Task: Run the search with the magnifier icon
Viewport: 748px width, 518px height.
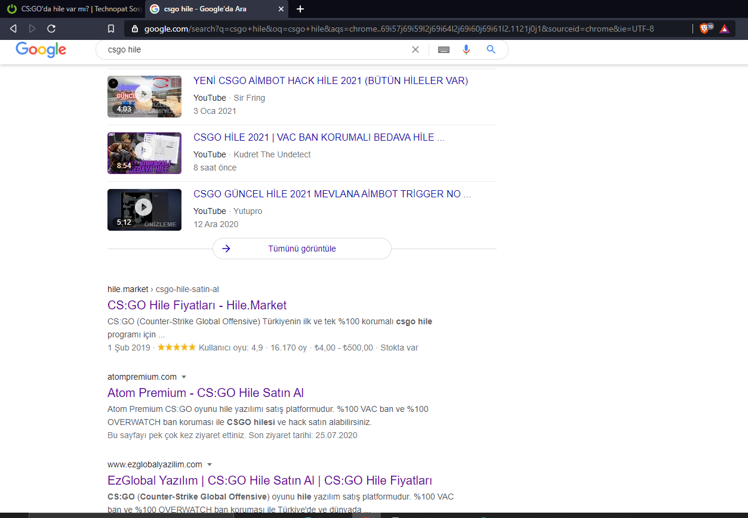Action: (x=491, y=49)
